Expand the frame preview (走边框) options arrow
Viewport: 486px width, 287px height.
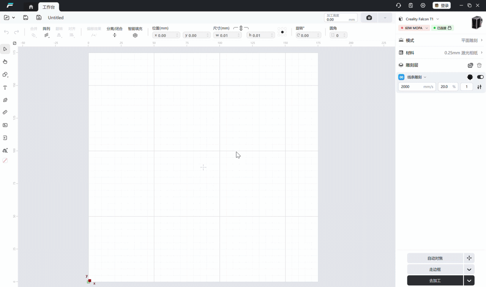469,270
